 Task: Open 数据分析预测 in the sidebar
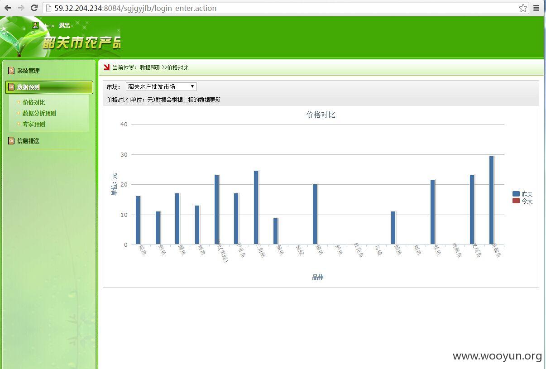pyautogui.click(x=39, y=113)
